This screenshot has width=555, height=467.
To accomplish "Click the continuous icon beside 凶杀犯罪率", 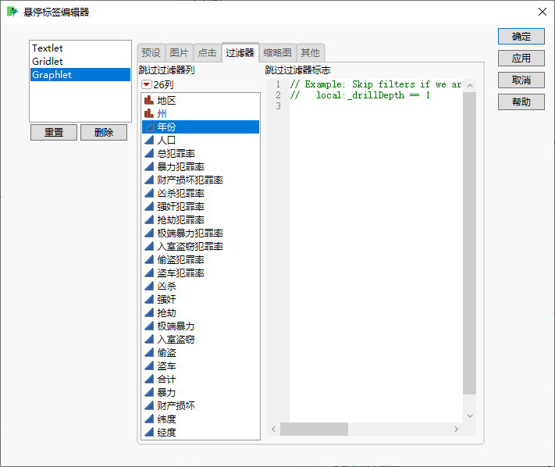I will 149,194.
